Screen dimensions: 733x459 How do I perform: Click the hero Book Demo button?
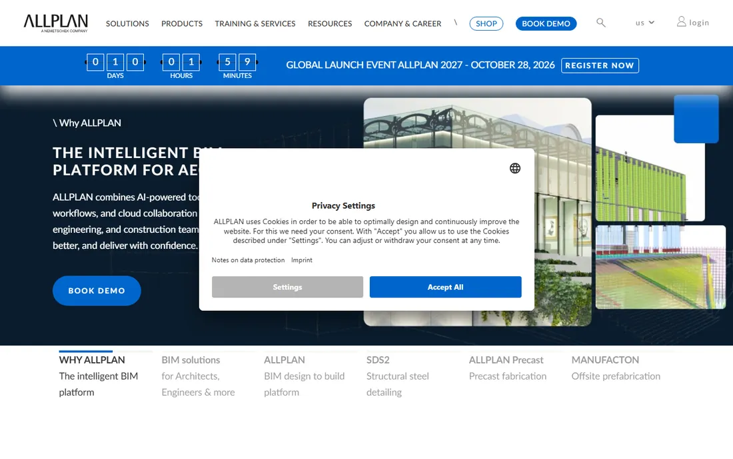point(97,291)
